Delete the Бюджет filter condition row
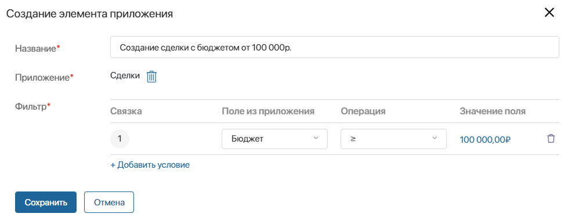568x217 pixels. [x=551, y=139]
